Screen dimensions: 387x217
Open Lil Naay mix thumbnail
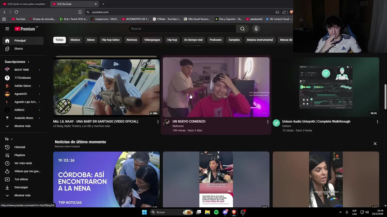point(106,86)
